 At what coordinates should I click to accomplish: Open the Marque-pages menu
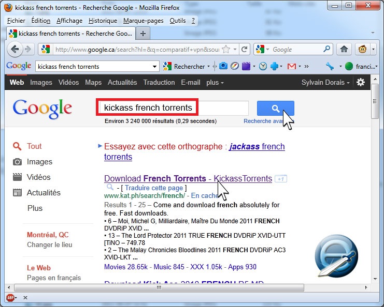(x=143, y=21)
